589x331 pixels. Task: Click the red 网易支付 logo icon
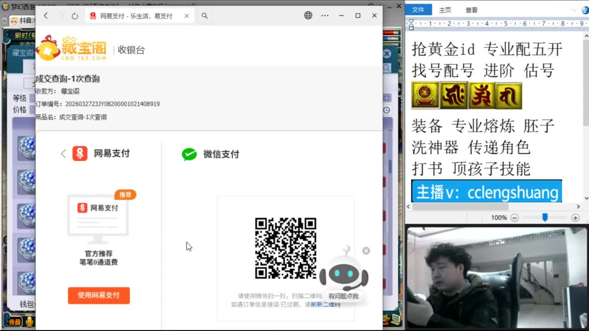80,153
